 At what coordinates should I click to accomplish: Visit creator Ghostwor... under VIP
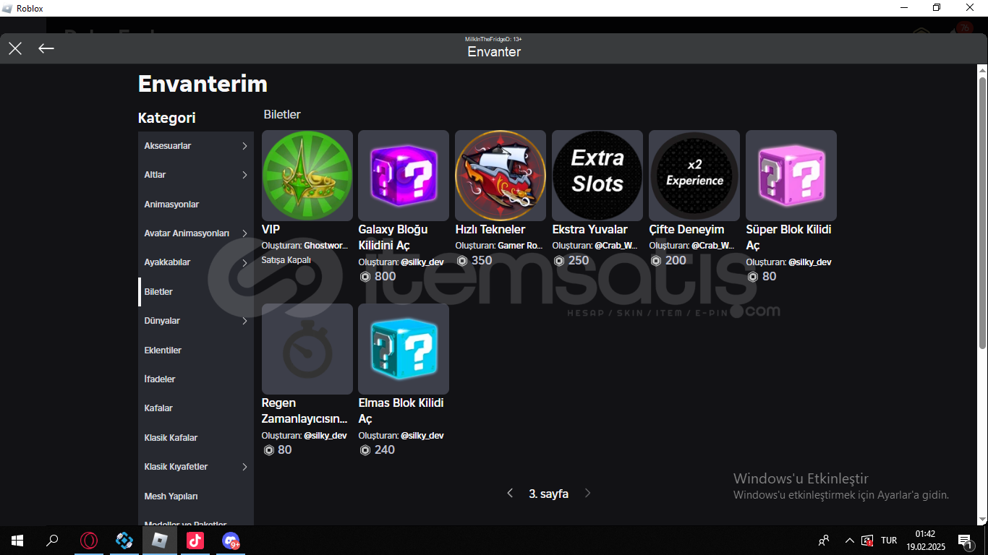(325, 246)
